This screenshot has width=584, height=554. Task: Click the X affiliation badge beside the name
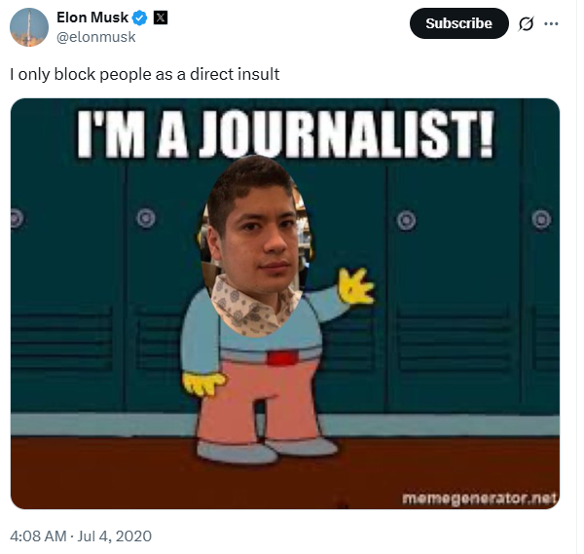[x=161, y=18]
